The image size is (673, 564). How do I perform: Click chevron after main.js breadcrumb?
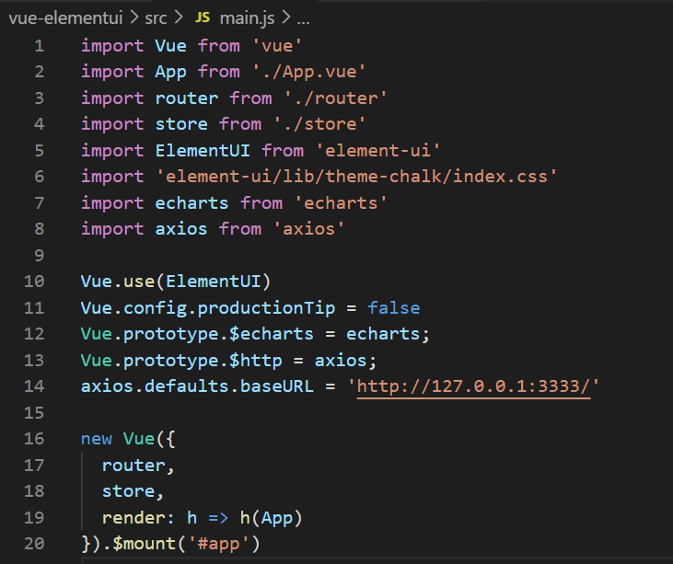click(285, 17)
